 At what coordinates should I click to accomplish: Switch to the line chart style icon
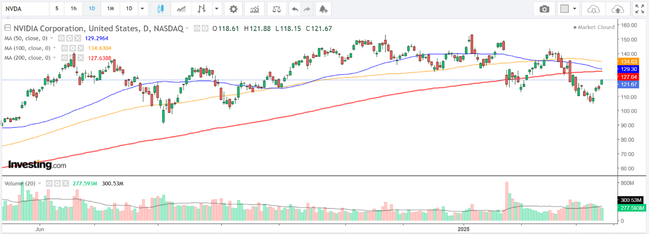181,9
